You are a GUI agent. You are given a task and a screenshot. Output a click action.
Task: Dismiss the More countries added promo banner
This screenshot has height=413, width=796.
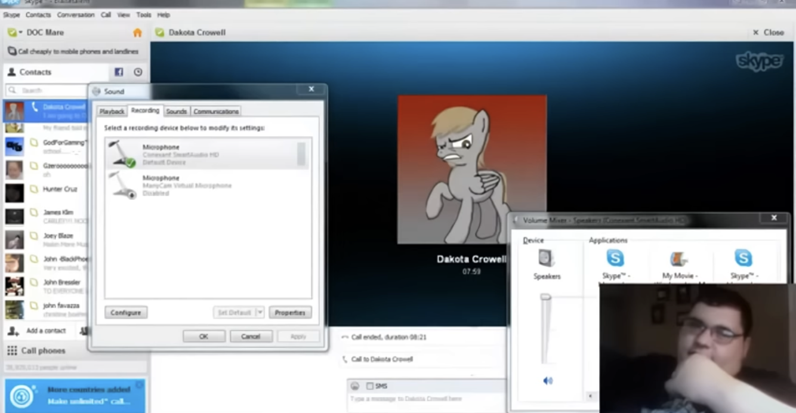click(139, 385)
